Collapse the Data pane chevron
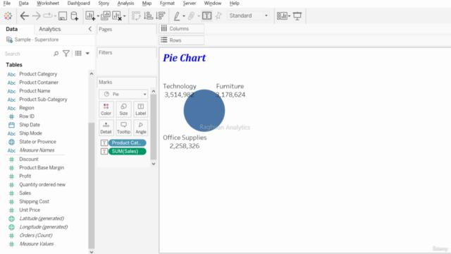451x254 pixels. click(90, 29)
